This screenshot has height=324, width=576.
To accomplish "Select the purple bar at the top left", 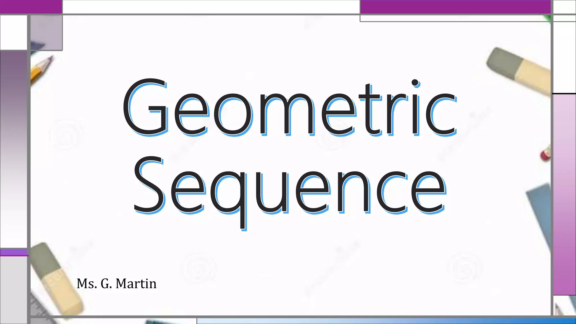I will tap(31, 6).
